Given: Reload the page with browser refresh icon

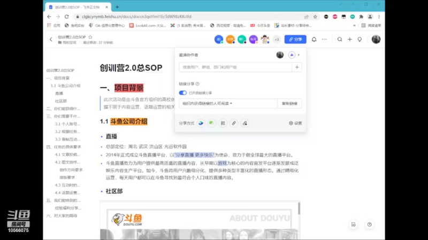Looking at the screenshot, I should click(66, 17).
